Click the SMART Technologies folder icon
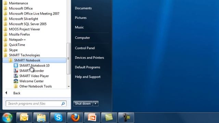 pos(5,55)
